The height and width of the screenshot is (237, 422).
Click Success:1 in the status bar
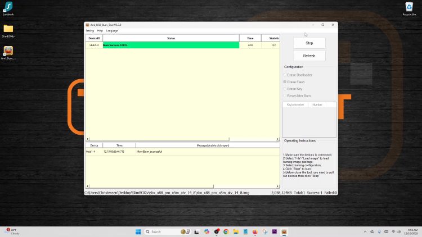tap(315, 193)
